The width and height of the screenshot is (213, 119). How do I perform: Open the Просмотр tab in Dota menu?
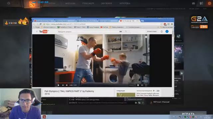pos(88,3)
